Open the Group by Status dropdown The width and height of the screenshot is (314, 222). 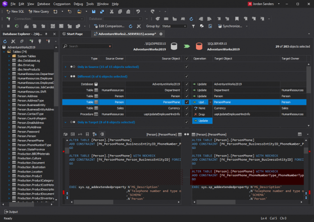click(x=174, y=26)
